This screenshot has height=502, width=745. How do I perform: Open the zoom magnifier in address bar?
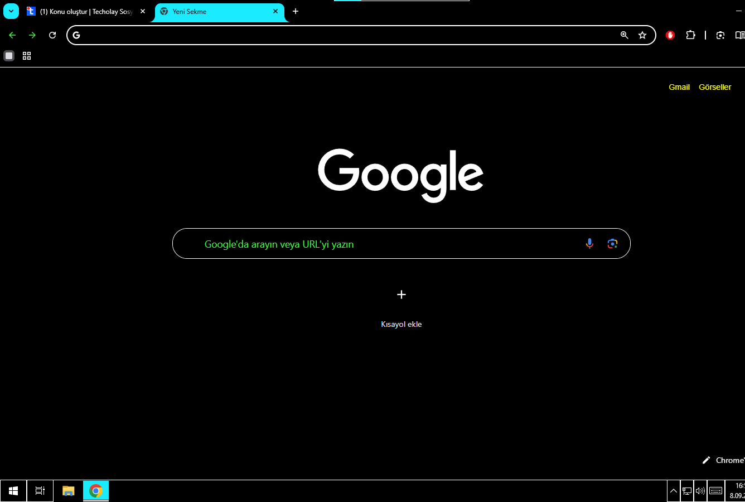[625, 35]
